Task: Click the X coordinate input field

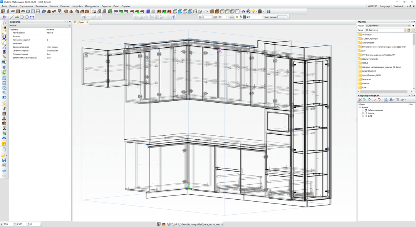Action: [x=8, y=224]
